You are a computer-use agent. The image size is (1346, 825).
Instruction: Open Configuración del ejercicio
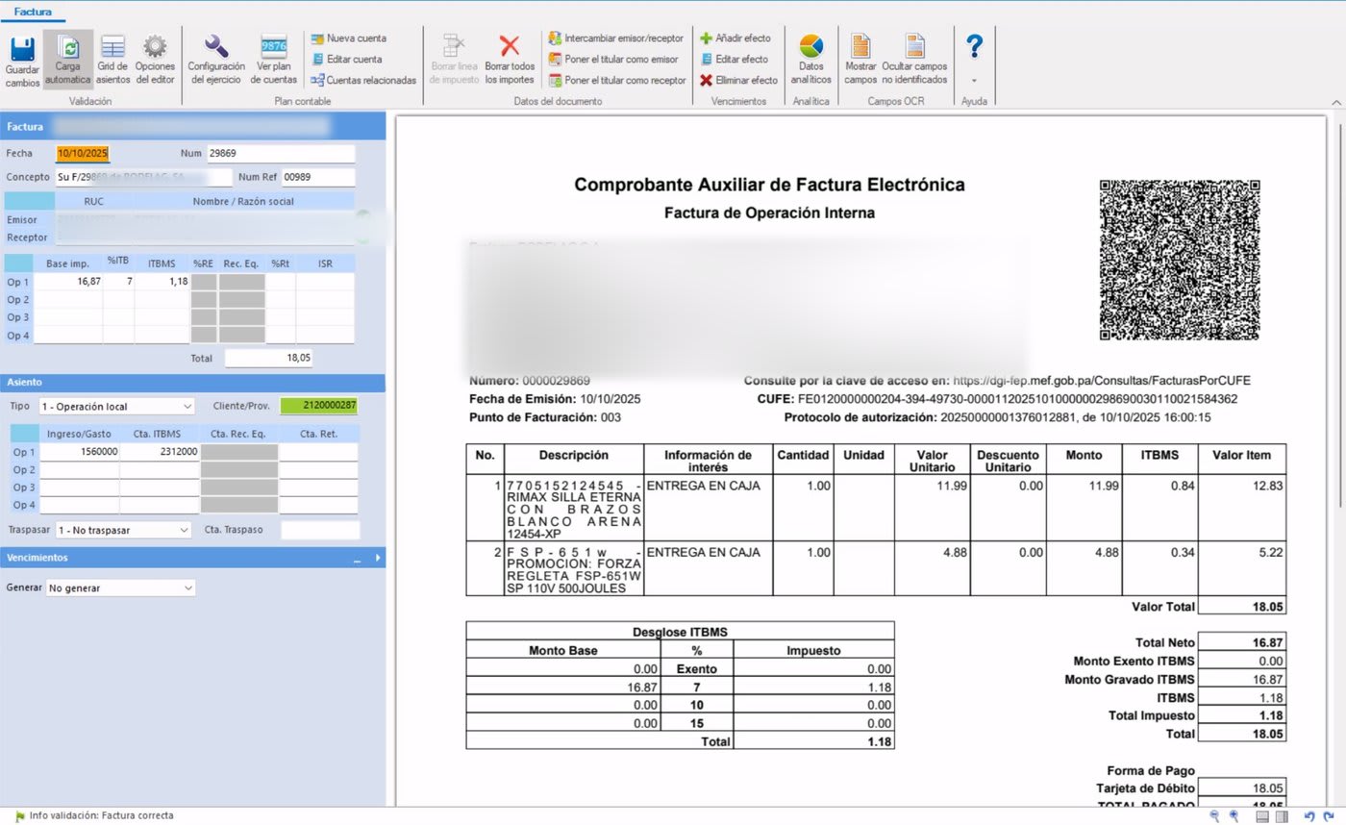point(216,61)
